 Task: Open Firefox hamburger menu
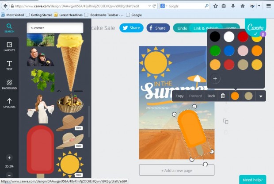pyautogui.click(x=268, y=6)
